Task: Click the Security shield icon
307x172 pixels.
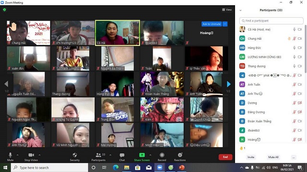Action: 75,155
